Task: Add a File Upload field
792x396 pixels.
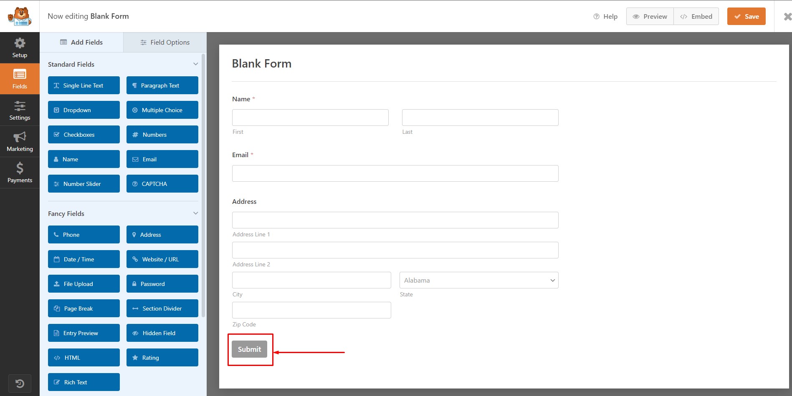Action: point(84,284)
